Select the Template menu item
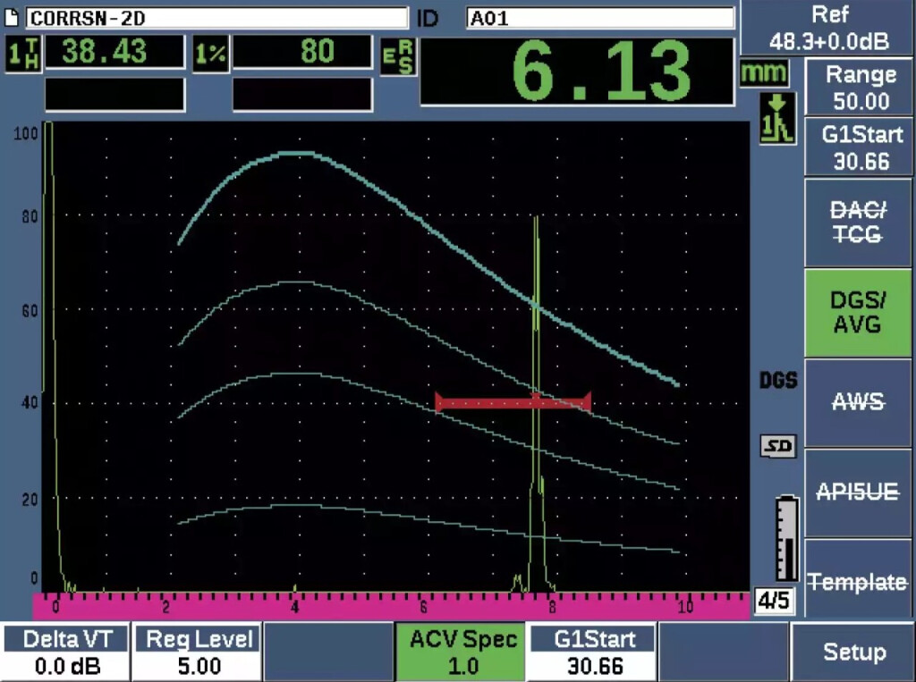916x682 pixels. coord(857,582)
